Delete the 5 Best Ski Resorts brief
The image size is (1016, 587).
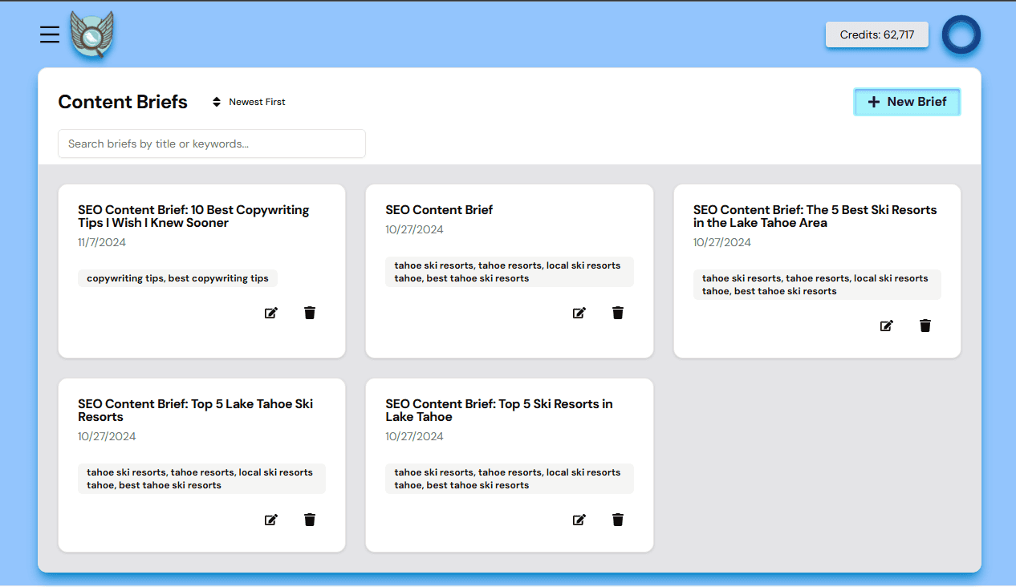pos(925,326)
